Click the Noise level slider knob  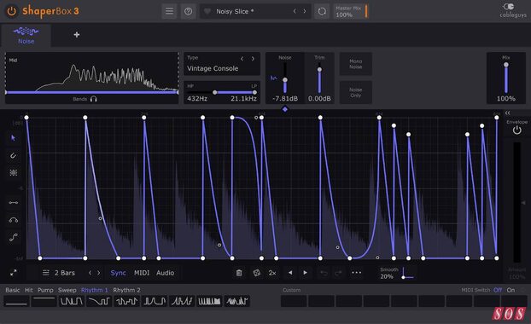(285, 80)
